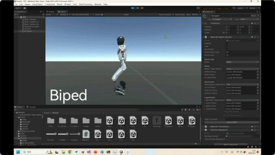Enable the Fixbody checkbox

tap(227, 43)
